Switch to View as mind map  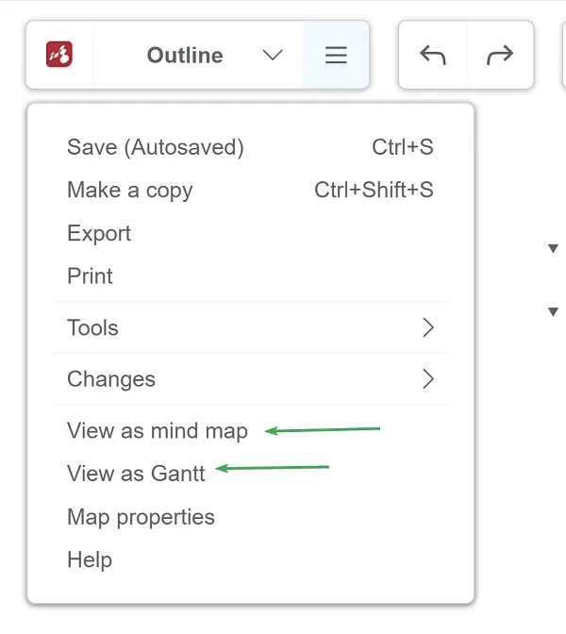158,431
